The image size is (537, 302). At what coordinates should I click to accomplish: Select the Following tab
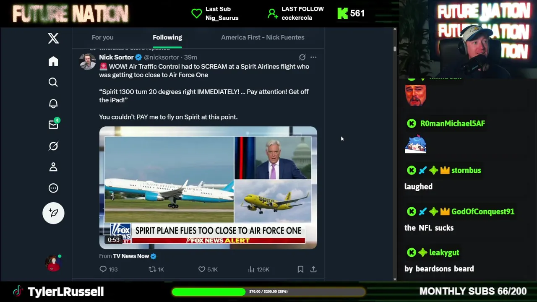[167, 37]
